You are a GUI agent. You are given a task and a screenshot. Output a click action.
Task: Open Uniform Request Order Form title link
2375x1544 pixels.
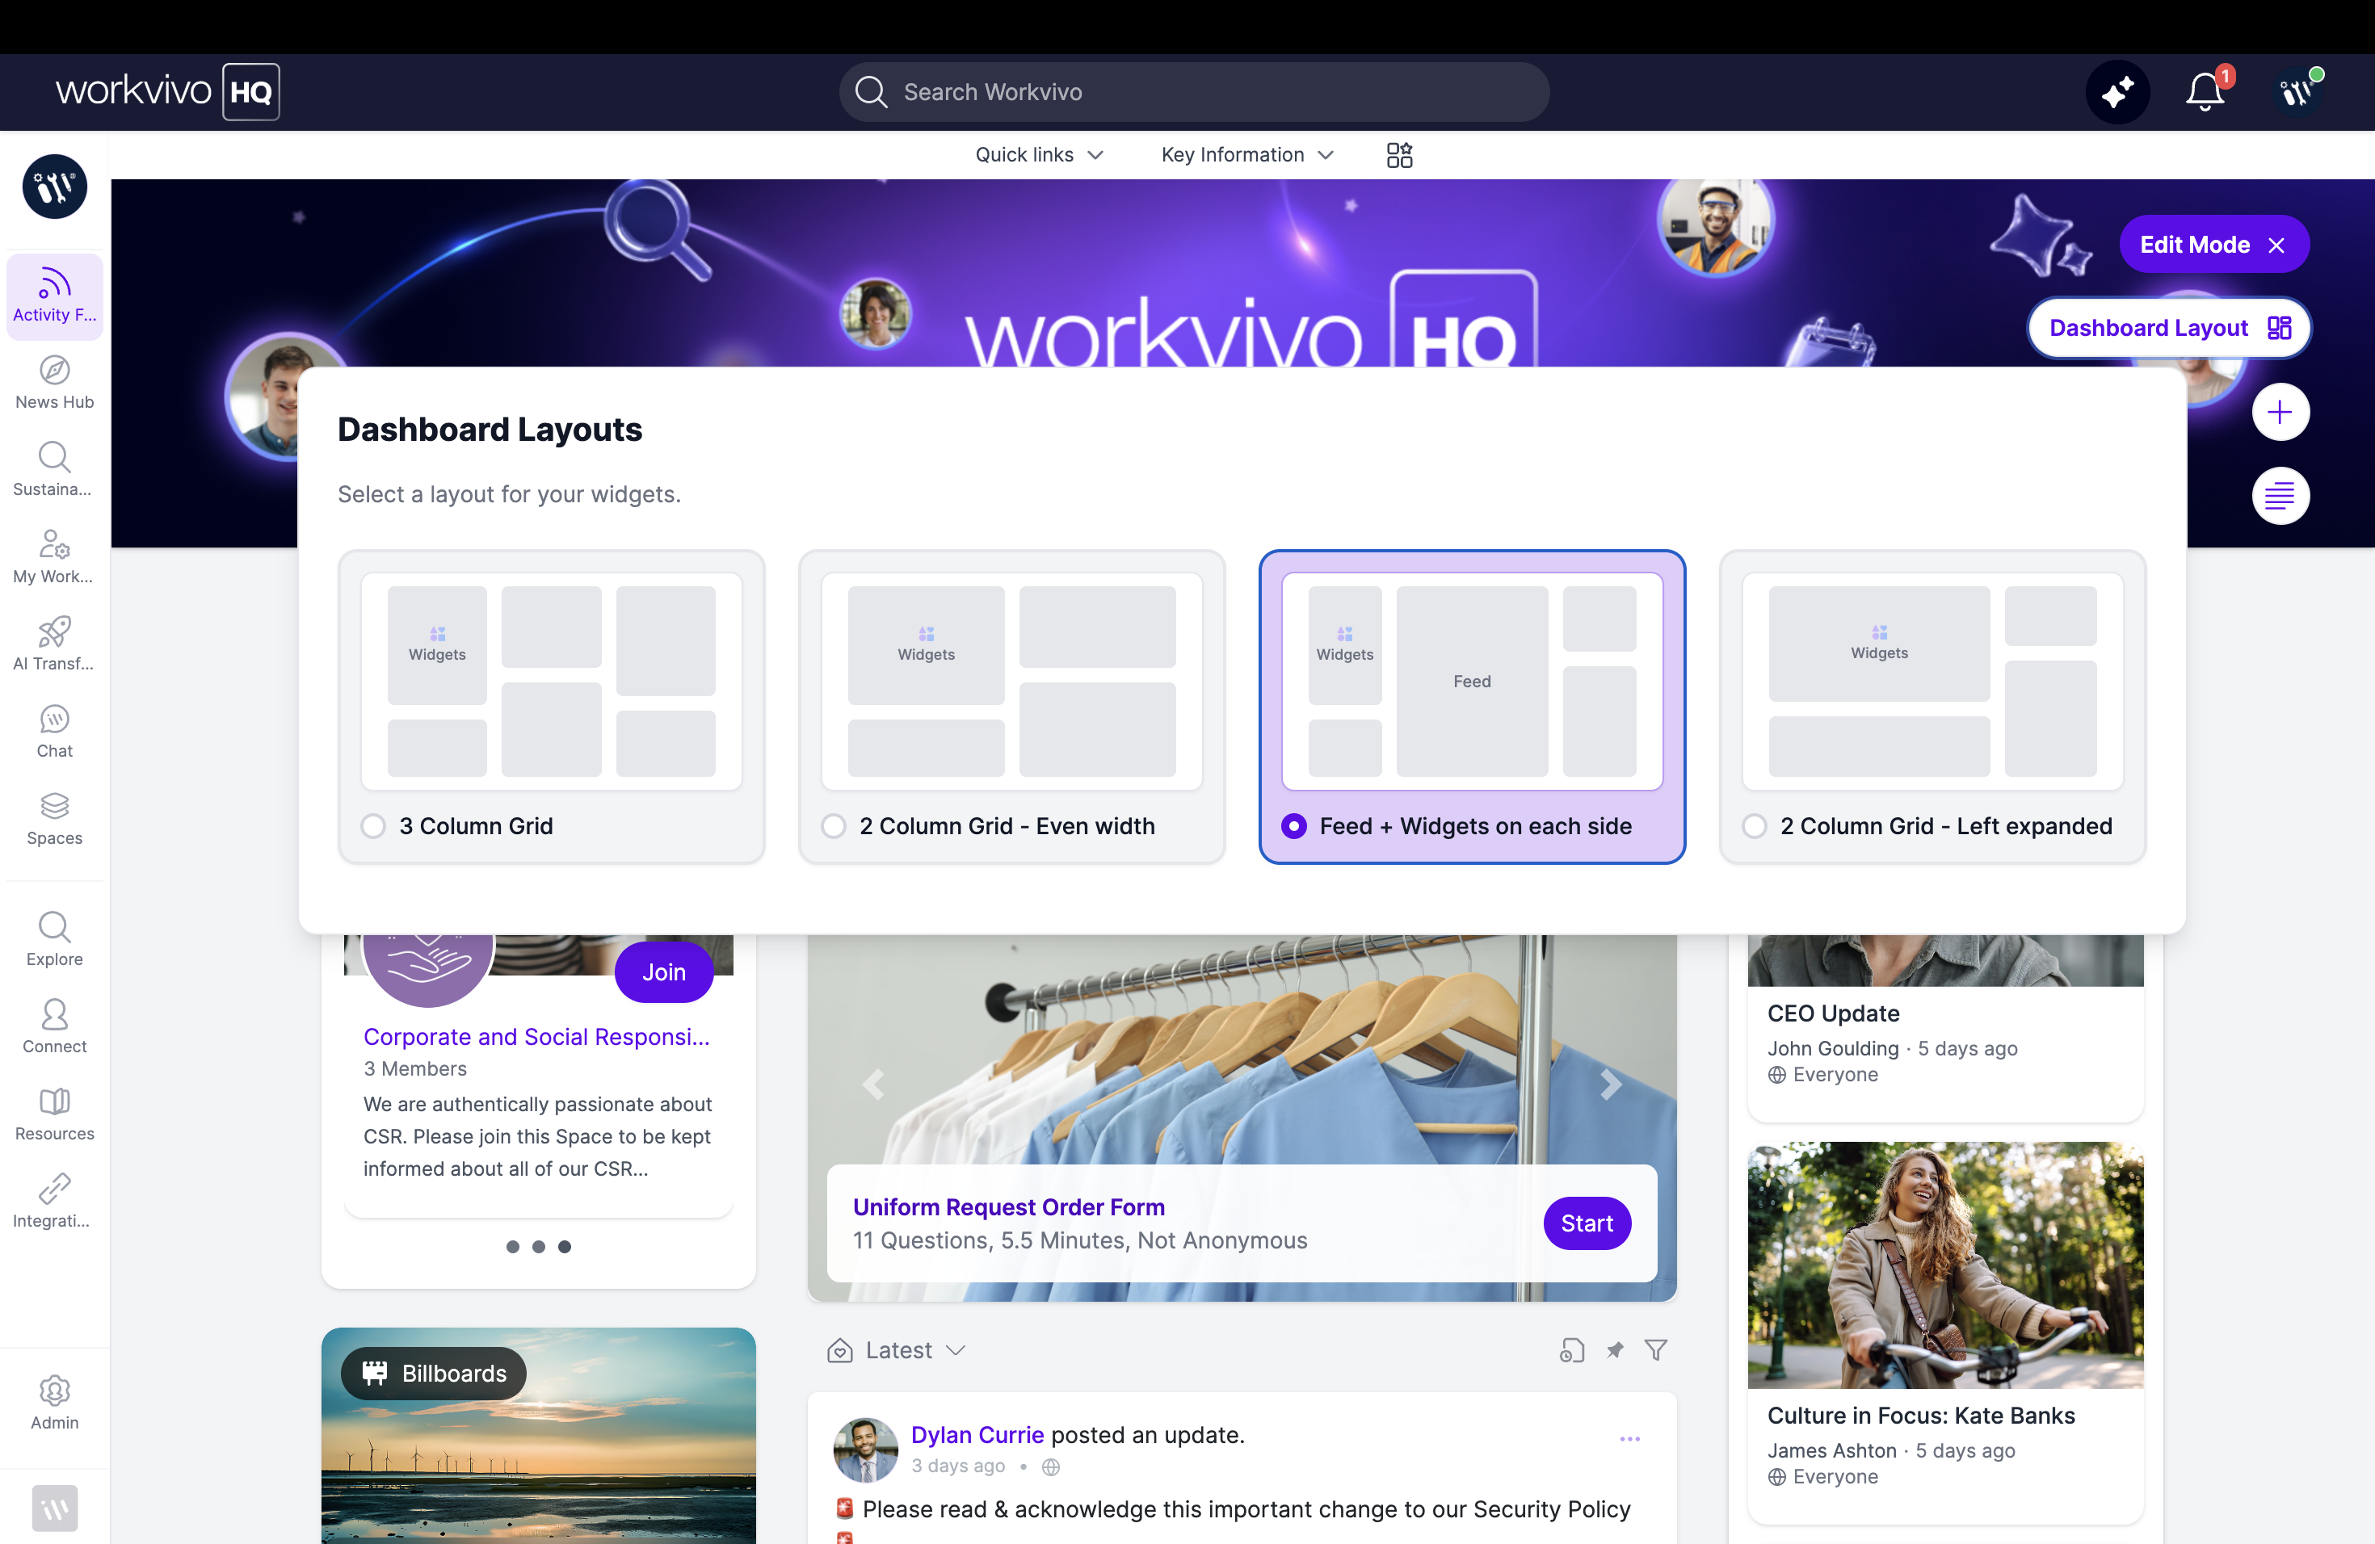[1009, 1207]
